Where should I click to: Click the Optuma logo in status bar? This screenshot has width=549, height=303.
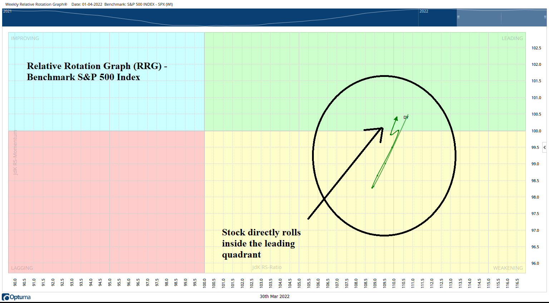pos(16,297)
